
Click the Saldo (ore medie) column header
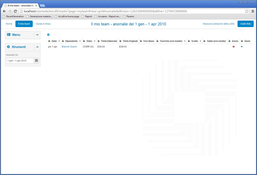pos(216,41)
